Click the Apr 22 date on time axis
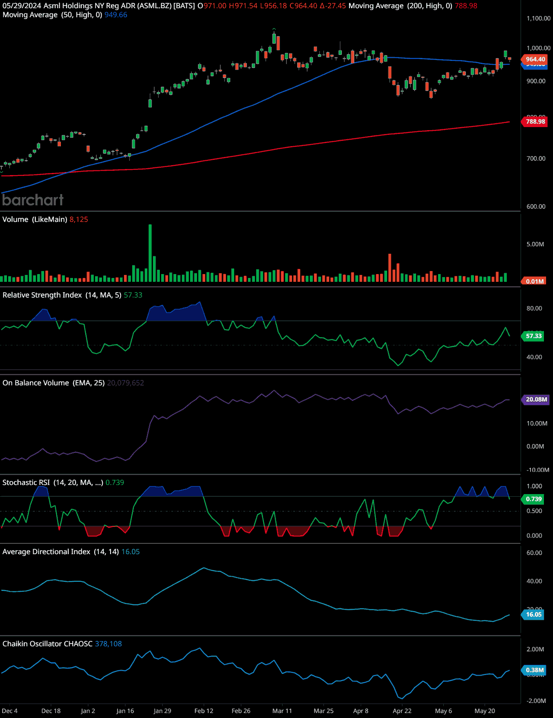 pos(402,711)
